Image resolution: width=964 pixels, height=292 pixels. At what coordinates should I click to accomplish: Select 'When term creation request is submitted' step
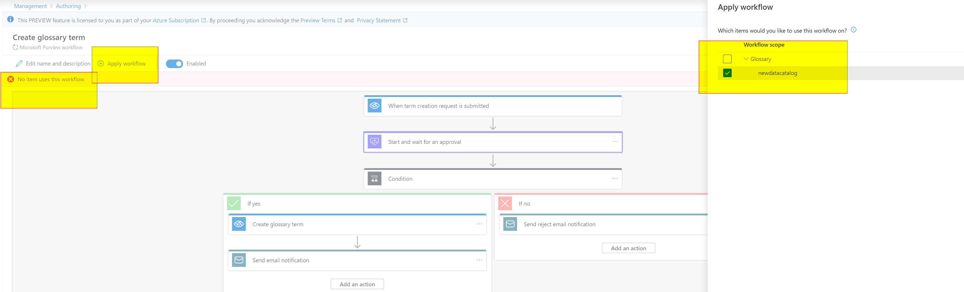coord(493,106)
